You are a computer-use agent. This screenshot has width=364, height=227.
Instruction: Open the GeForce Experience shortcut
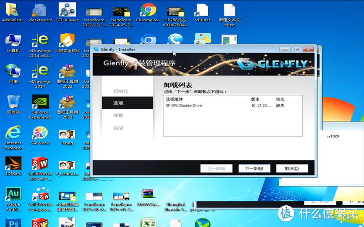pyautogui.click(x=40, y=107)
